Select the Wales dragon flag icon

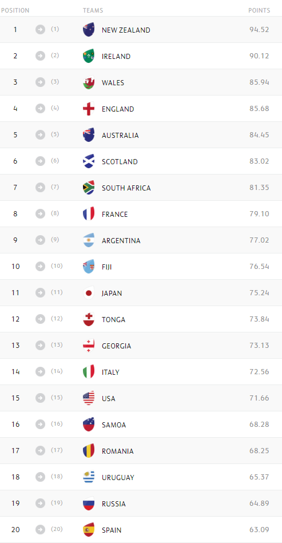89,82
